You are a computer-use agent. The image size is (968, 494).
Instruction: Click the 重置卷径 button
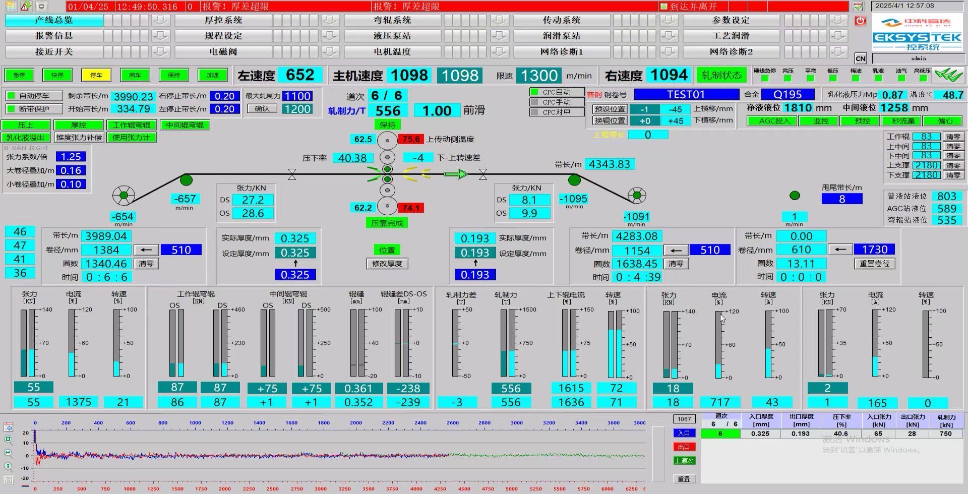coord(875,264)
